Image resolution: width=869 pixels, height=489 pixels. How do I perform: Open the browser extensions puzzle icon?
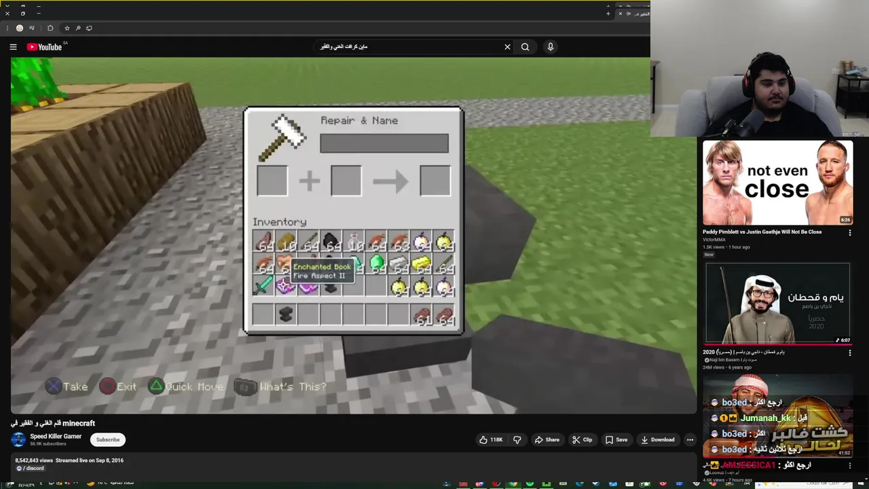(x=50, y=28)
